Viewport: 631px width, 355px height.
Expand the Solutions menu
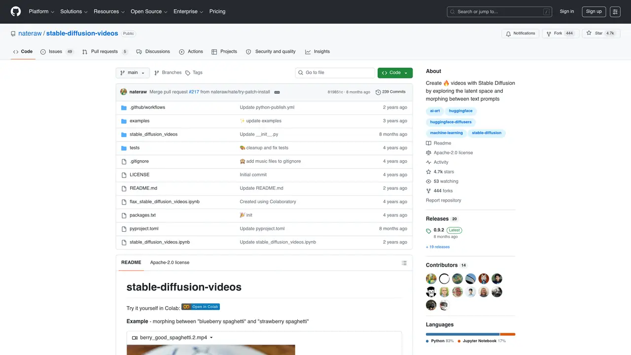pyautogui.click(x=74, y=11)
